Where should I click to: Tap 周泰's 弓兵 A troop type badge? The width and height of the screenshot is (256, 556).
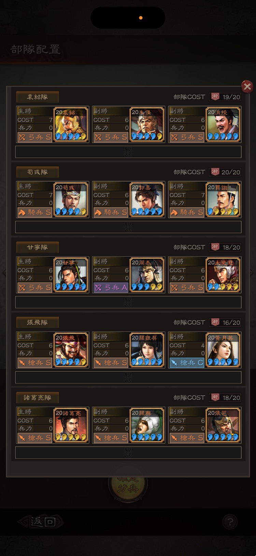[x=111, y=288]
